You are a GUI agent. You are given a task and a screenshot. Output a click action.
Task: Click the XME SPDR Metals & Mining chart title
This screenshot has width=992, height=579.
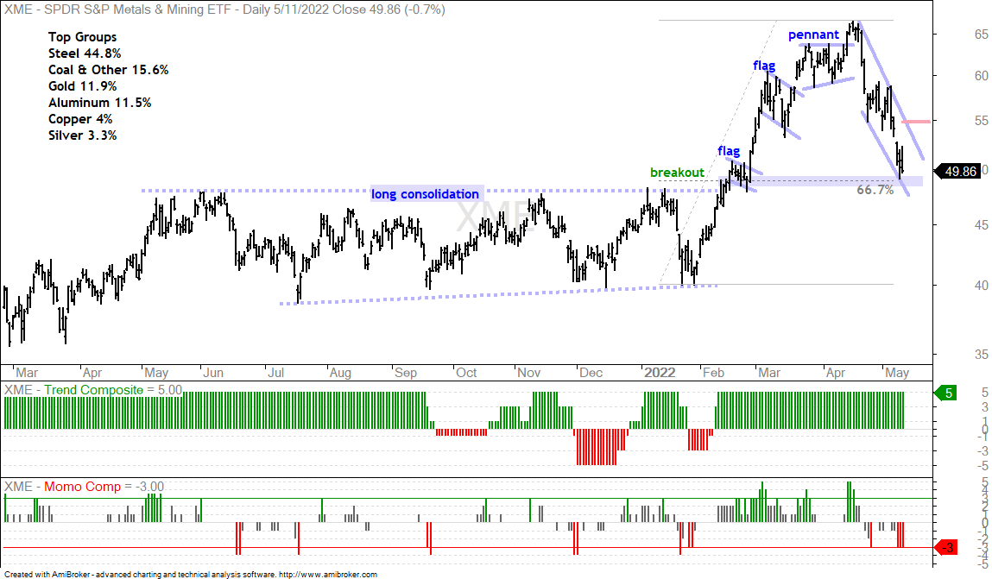click(224, 9)
